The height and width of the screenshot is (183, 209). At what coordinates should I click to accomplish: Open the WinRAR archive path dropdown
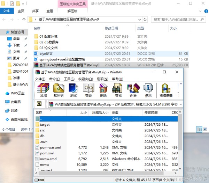tap(180, 104)
